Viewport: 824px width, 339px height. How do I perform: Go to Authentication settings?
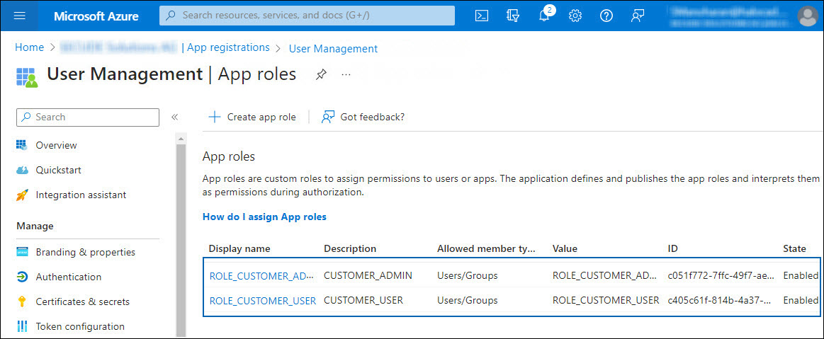click(x=68, y=277)
